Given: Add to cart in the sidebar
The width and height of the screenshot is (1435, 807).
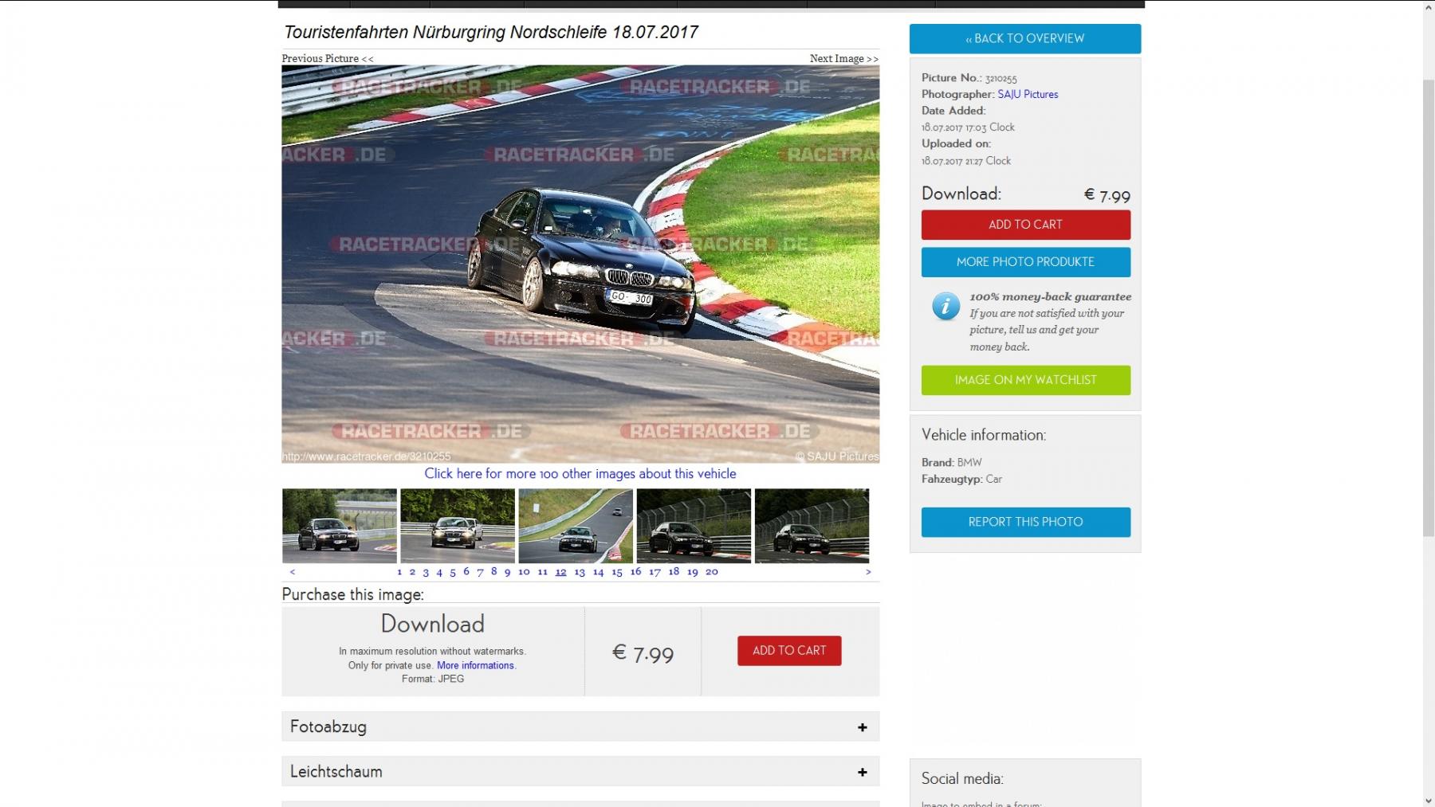Looking at the screenshot, I should [1025, 225].
